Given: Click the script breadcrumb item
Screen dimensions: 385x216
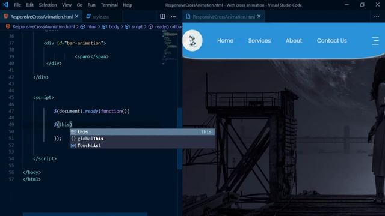Looking at the screenshot, I should point(137,26).
